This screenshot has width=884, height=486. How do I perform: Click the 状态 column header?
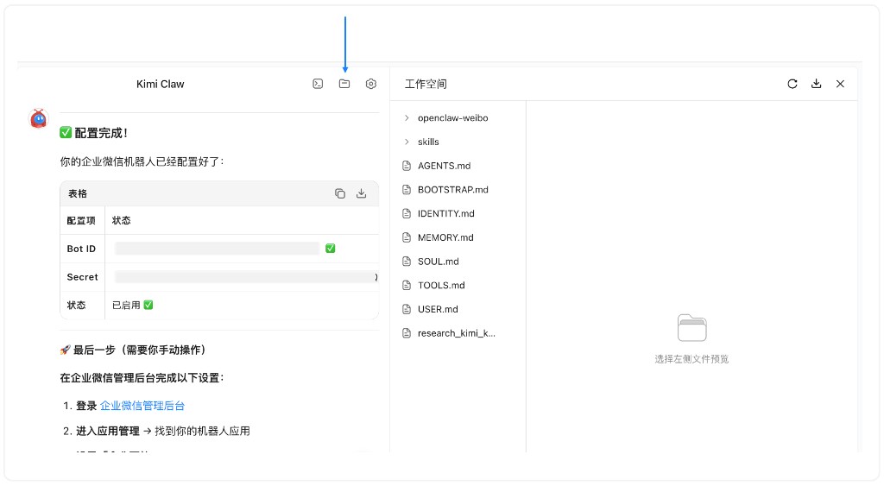pos(121,220)
